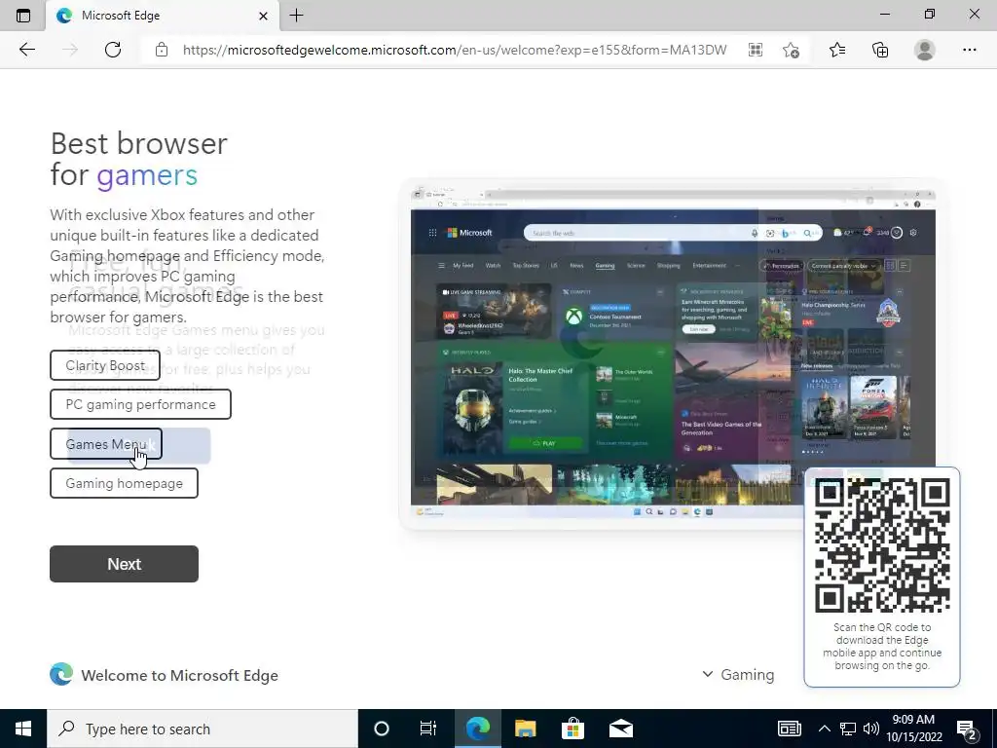Viewport: 997px width, 748px height.
Task: Open the tab actions menu icon
Action: coord(23,16)
